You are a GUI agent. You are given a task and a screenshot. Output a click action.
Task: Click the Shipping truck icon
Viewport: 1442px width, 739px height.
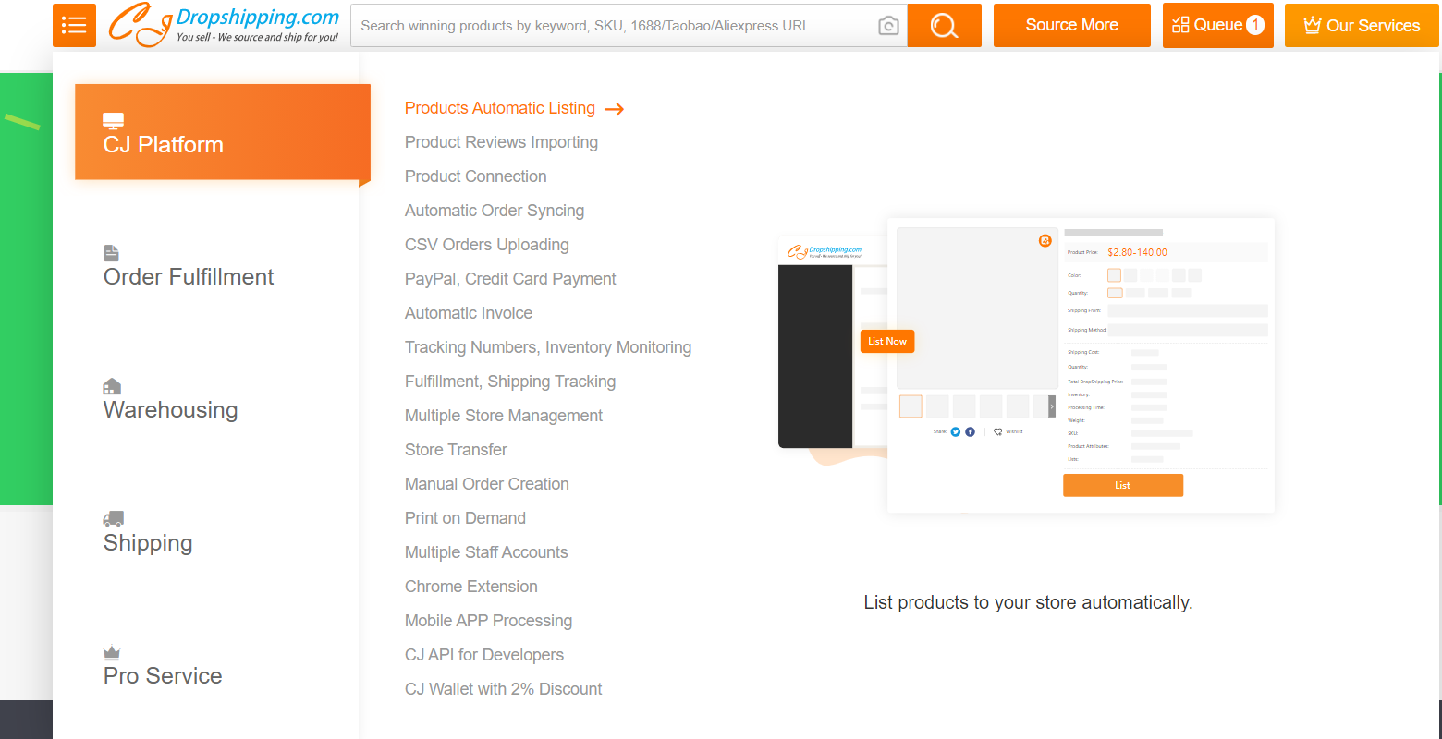click(114, 519)
